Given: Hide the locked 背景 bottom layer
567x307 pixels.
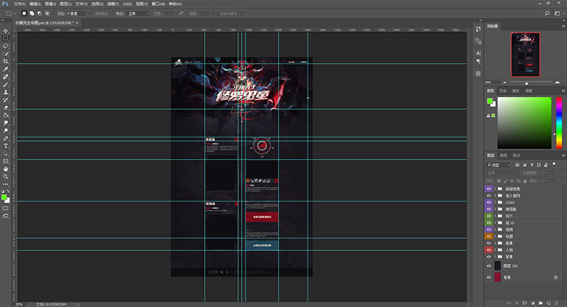Looking at the screenshot, I should click(x=488, y=277).
